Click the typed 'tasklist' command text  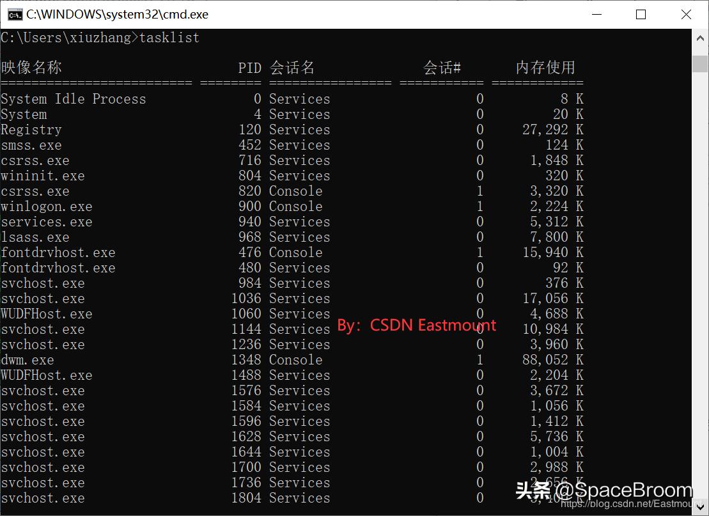[x=169, y=38]
